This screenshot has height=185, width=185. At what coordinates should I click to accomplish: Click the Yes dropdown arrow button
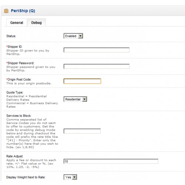point(74,177)
